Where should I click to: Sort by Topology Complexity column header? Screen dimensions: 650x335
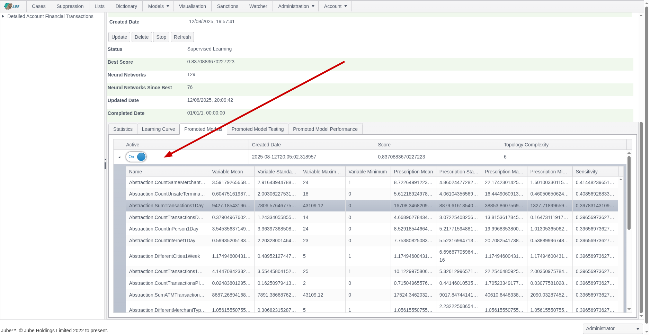(x=563, y=145)
